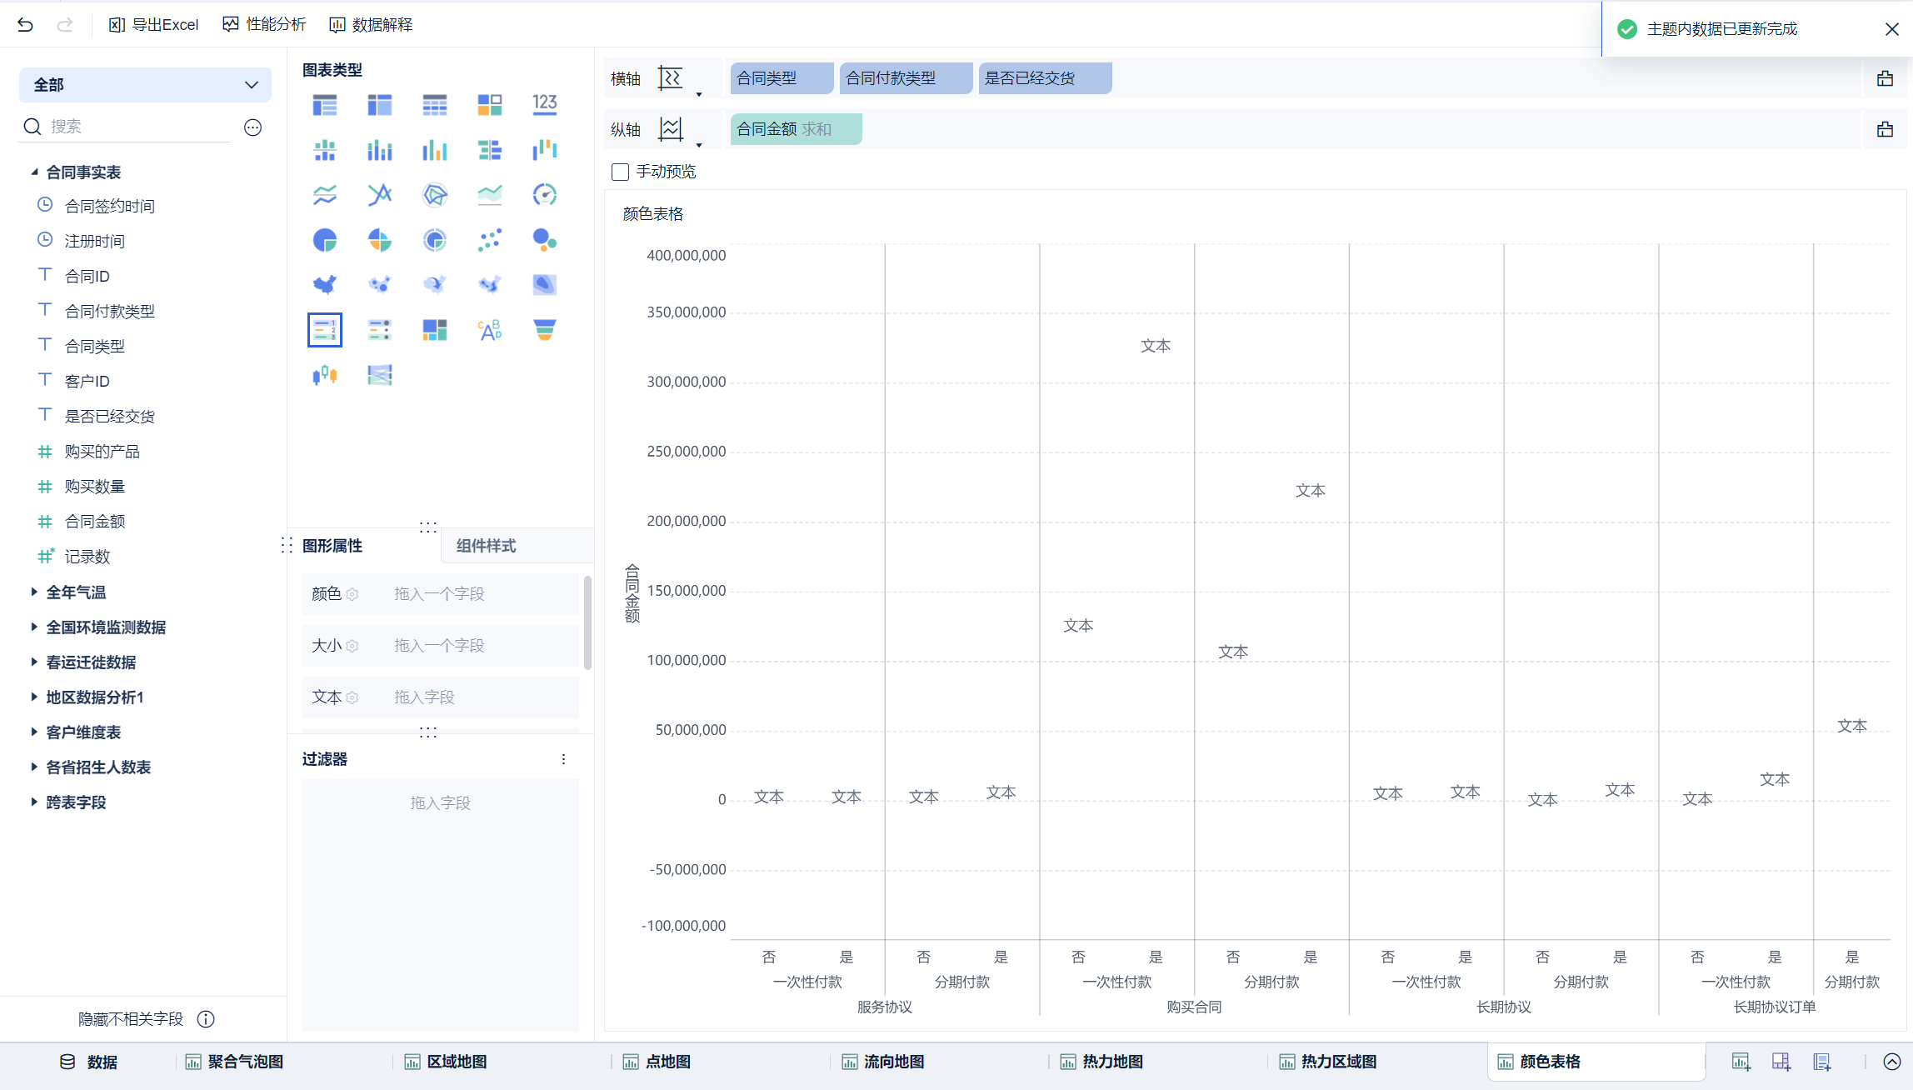1913x1090 pixels.
Task: Open the 全部 dataset dropdown
Action: pyautogui.click(x=145, y=85)
